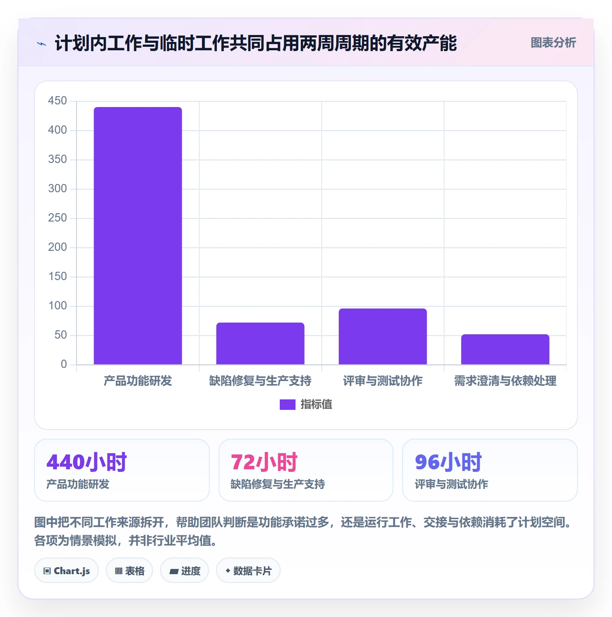The height and width of the screenshot is (617, 612).
Task: Click the 评审与测试协作 axis label
Action: pyautogui.click(x=382, y=381)
